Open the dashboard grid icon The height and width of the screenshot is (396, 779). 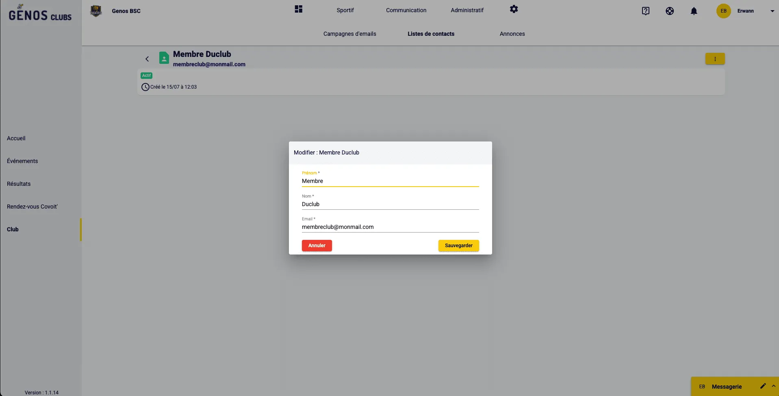point(299,9)
